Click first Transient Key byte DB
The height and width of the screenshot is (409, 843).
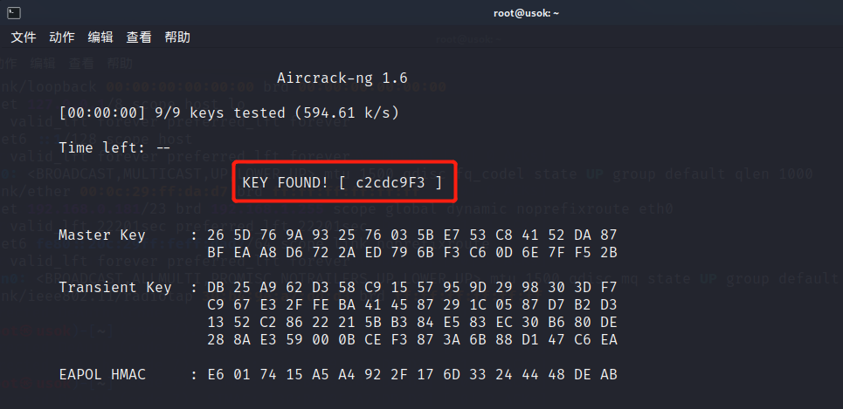point(216,287)
